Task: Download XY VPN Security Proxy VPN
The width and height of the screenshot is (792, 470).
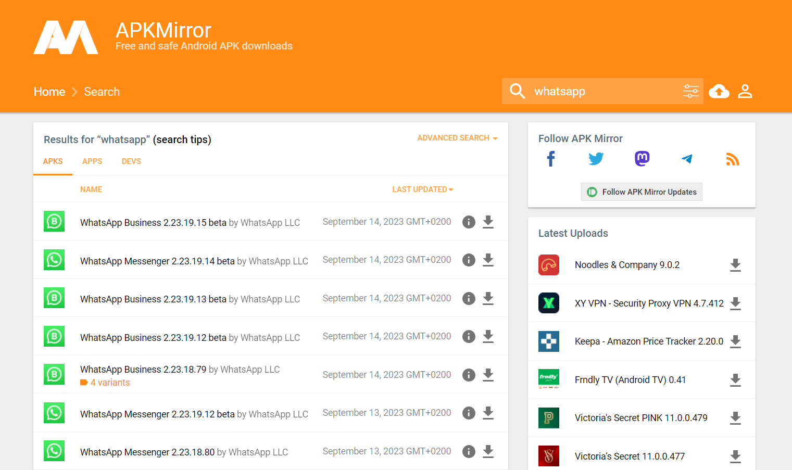Action: (x=735, y=303)
